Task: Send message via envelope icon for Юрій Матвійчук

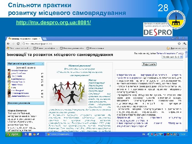Action: pos(42,79)
